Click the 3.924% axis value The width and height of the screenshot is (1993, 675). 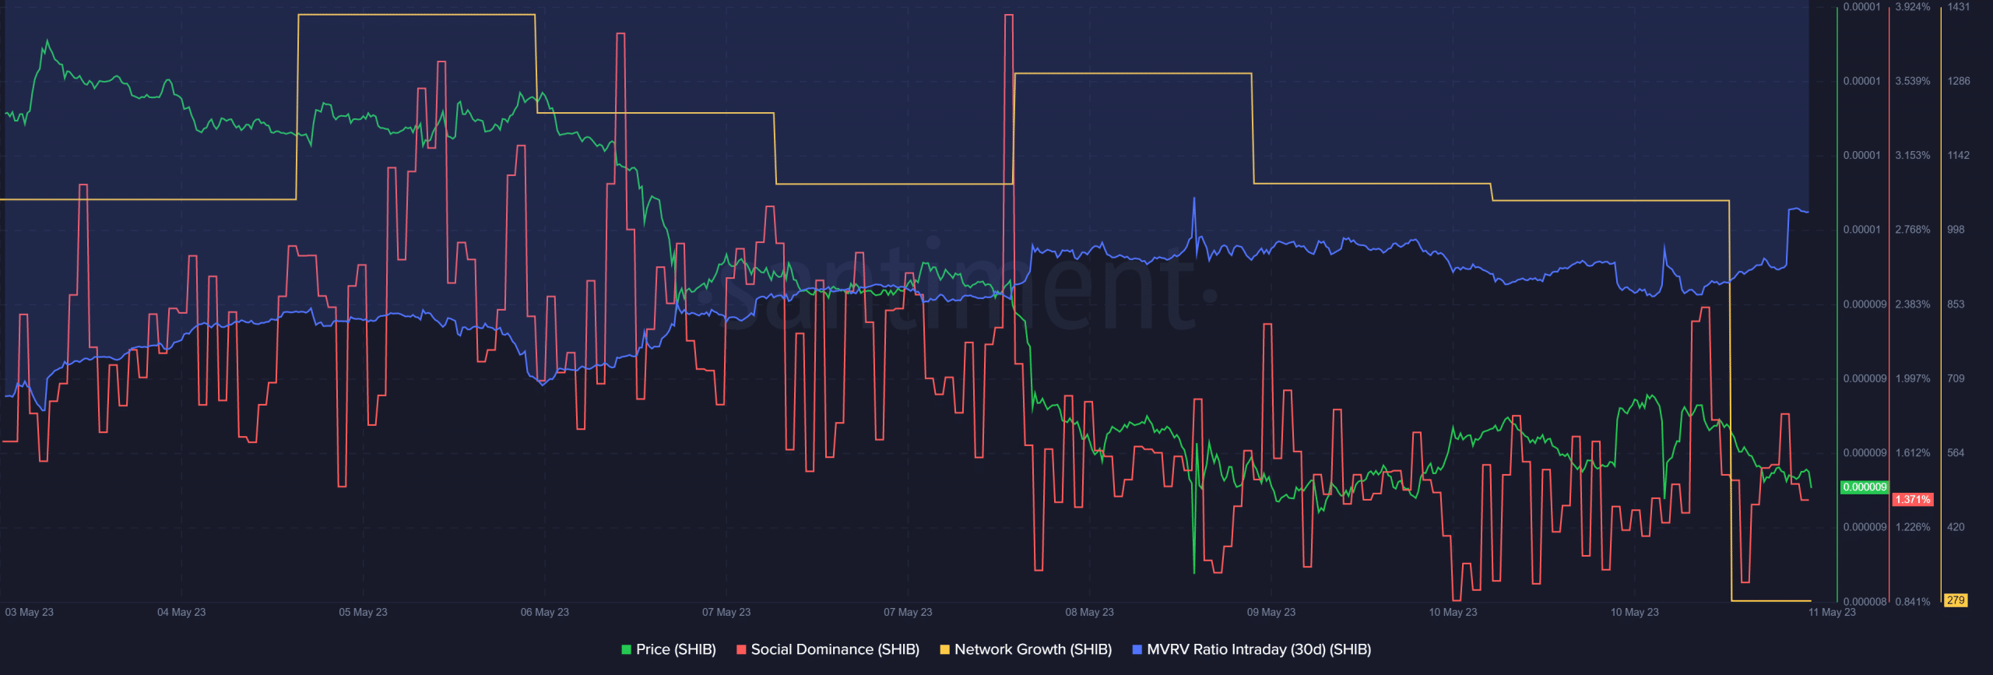[1913, 7]
